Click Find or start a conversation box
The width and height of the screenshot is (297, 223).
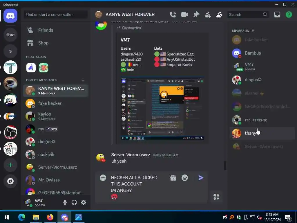click(56, 15)
